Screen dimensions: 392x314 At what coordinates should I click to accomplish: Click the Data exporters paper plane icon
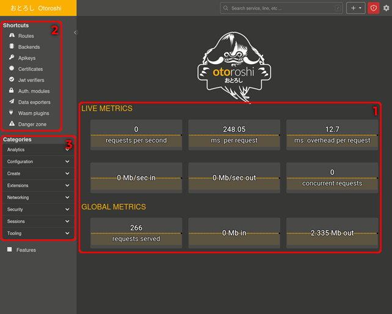coord(12,101)
